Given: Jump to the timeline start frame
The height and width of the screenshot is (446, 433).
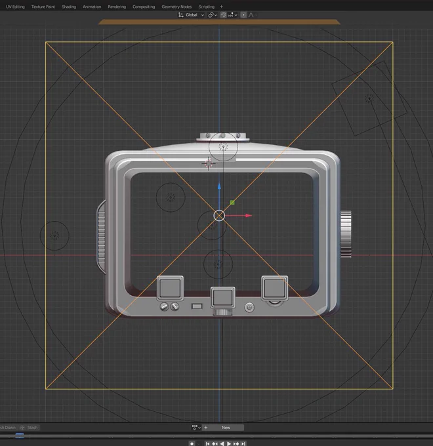Looking at the screenshot, I should [x=207, y=443].
